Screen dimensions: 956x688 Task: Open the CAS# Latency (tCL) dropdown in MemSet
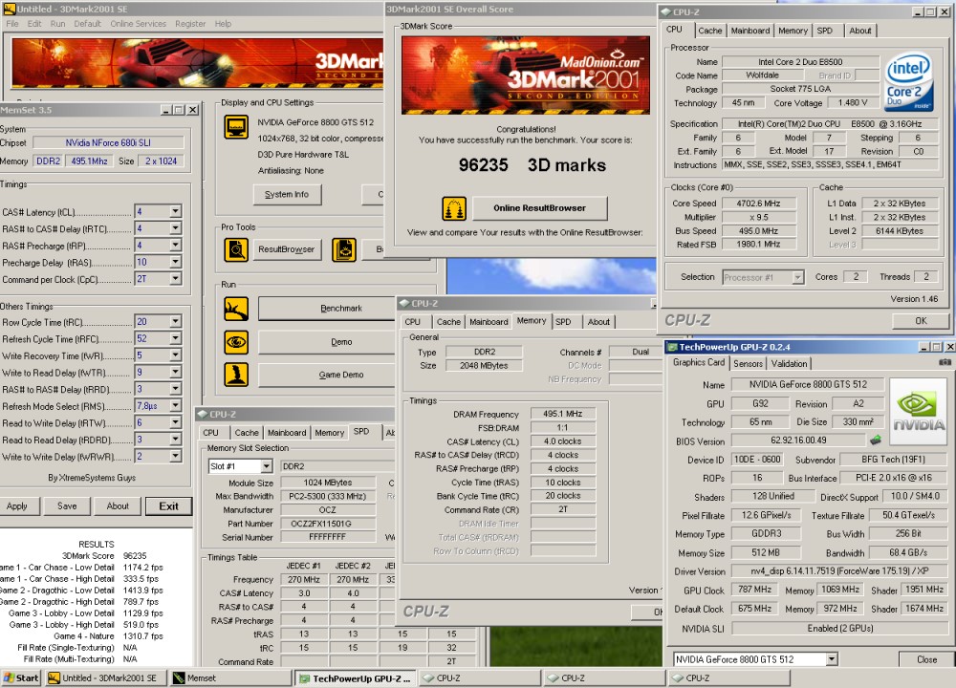175,211
